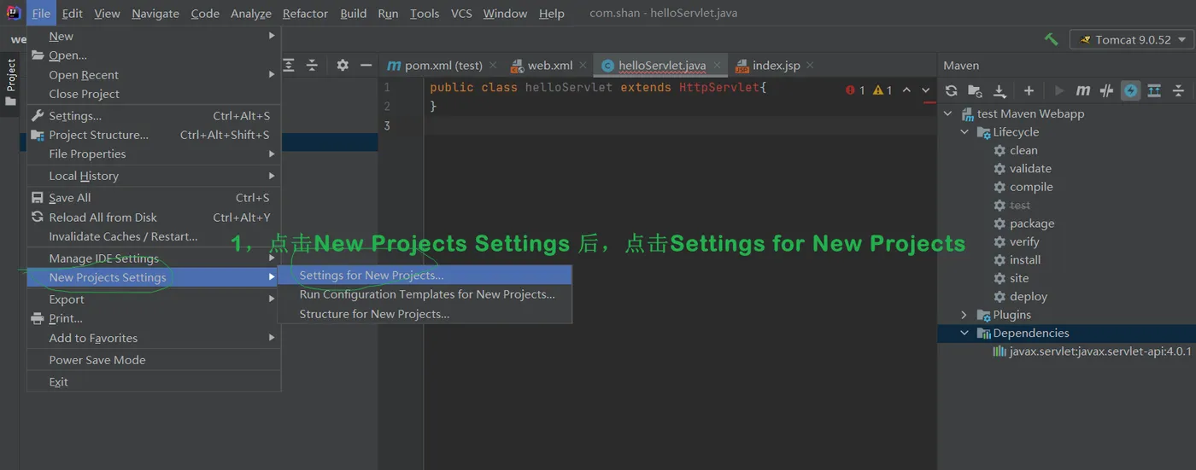Click Maven Show Dependencies diagram icon
This screenshot has height=470, width=1196.
click(x=1154, y=90)
